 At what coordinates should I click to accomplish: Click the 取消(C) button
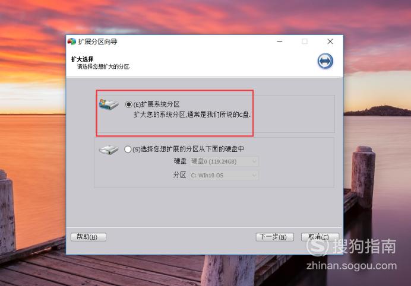coord(320,237)
